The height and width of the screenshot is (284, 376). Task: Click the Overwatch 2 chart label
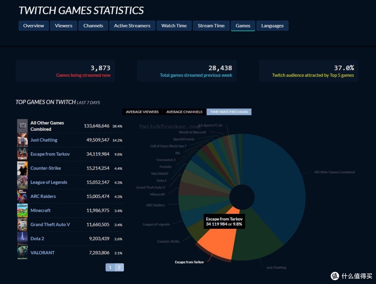click(166, 160)
